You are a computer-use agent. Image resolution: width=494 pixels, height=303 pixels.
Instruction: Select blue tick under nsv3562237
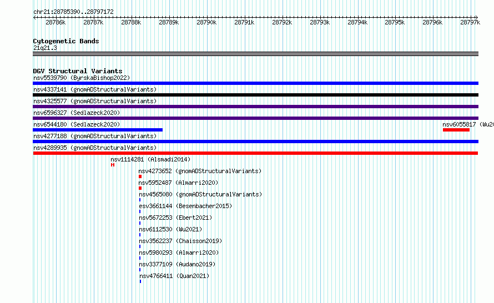point(140,246)
